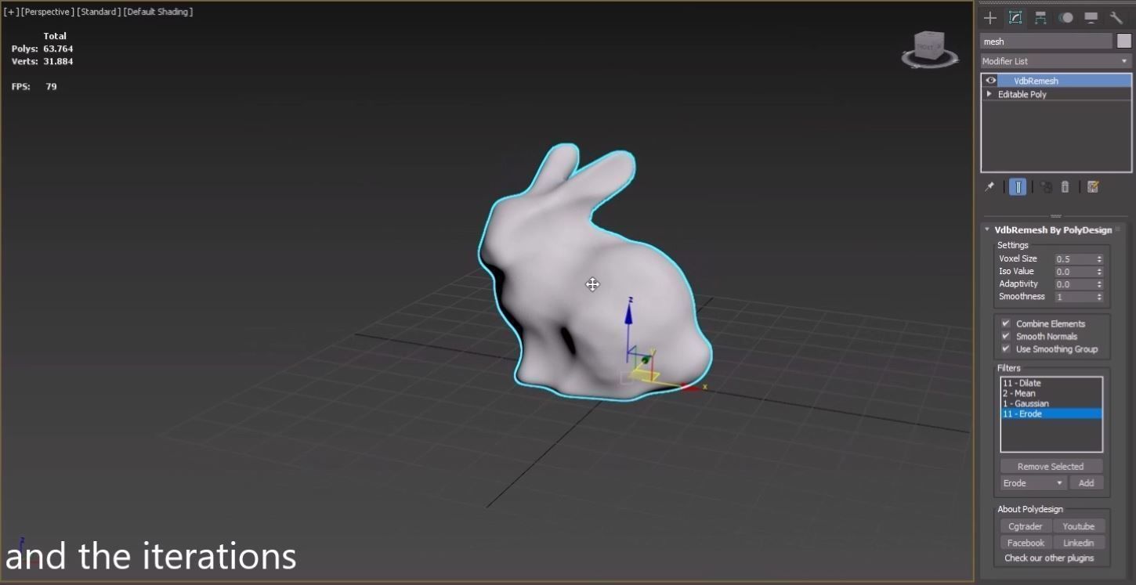Screen dimensions: 1136x585
Task: Open the [+] viewport menu
Action: tap(11, 12)
